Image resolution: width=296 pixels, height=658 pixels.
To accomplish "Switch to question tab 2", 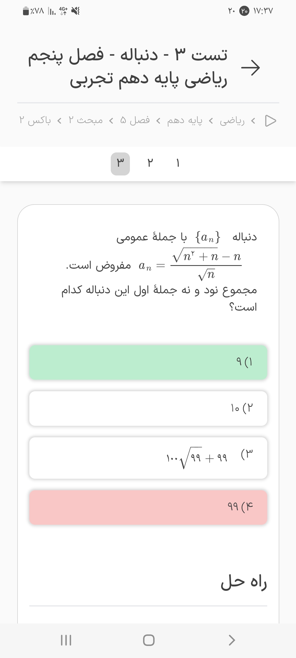I will tap(150, 164).
